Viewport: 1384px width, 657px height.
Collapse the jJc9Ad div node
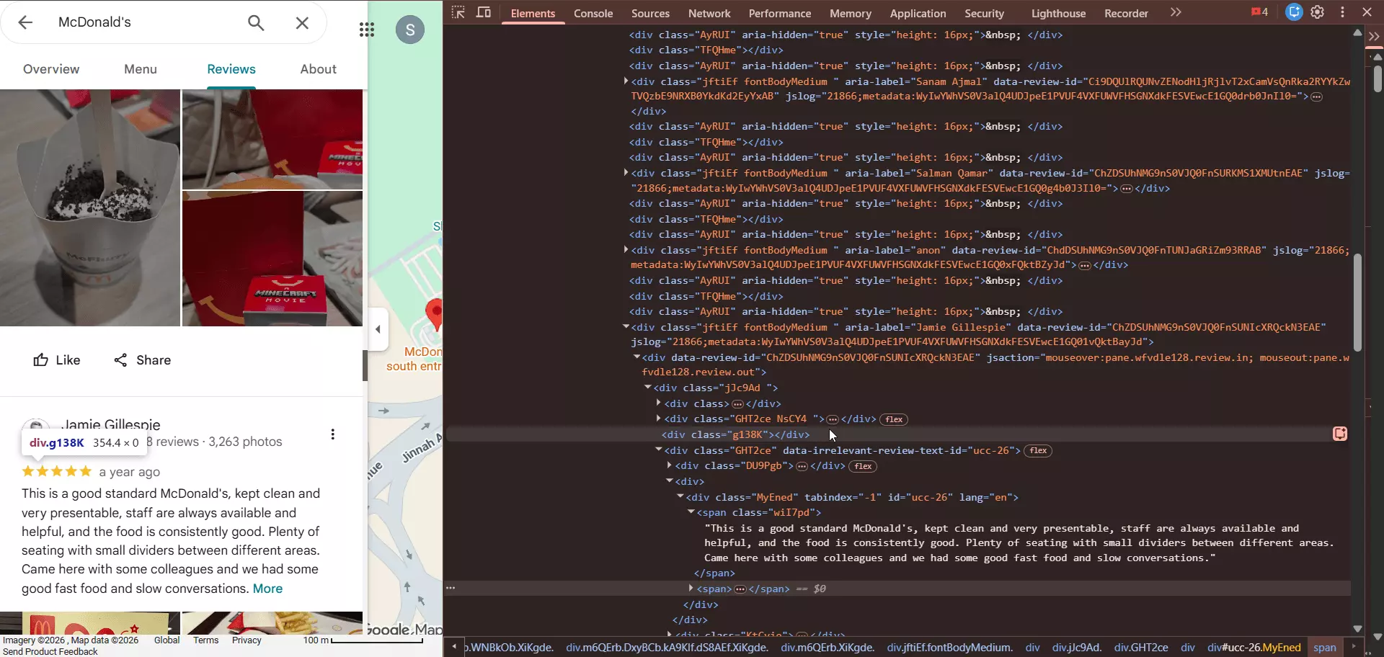pyautogui.click(x=647, y=388)
